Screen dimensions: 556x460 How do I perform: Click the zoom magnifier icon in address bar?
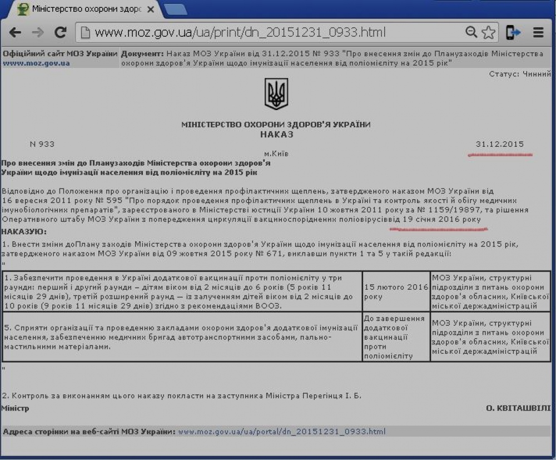pyautogui.click(x=471, y=32)
